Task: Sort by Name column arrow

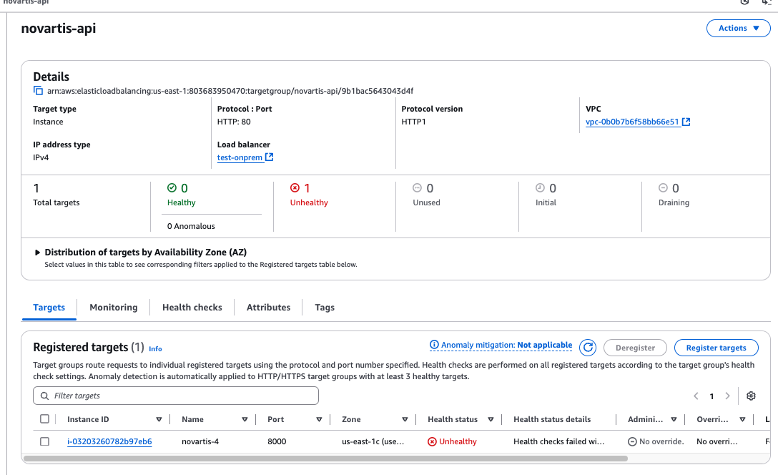Action: [x=245, y=419]
